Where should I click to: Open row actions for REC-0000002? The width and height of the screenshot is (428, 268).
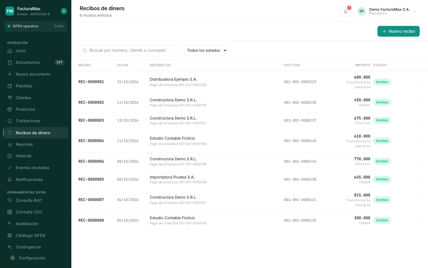point(417,102)
